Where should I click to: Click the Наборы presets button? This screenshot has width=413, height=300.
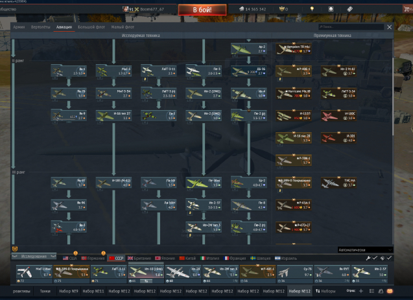click(325, 292)
